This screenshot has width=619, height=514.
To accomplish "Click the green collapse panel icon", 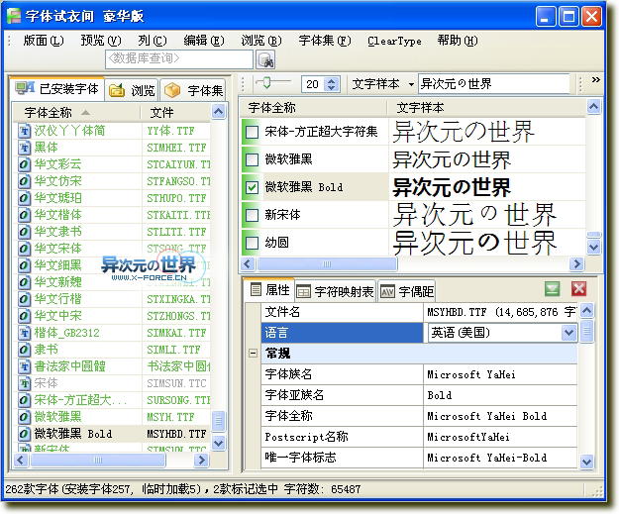I will click(552, 289).
